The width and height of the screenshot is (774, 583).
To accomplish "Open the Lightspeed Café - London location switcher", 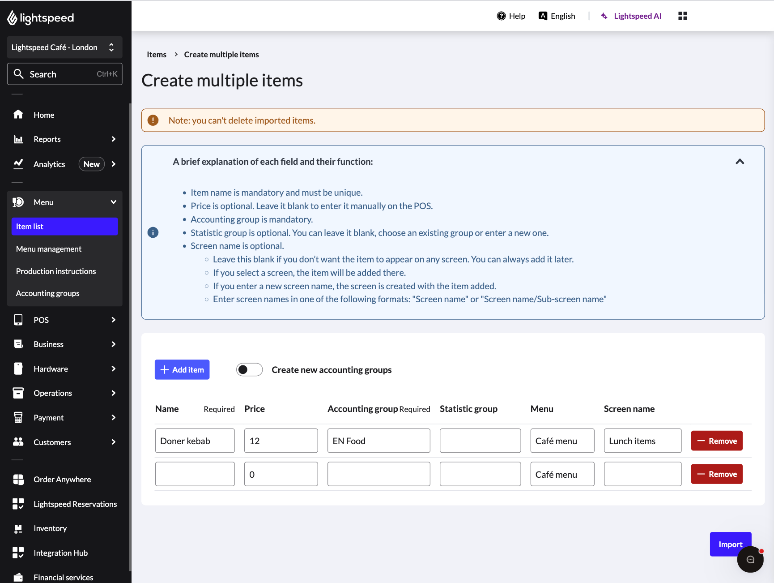I will click(x=64, y=47).
